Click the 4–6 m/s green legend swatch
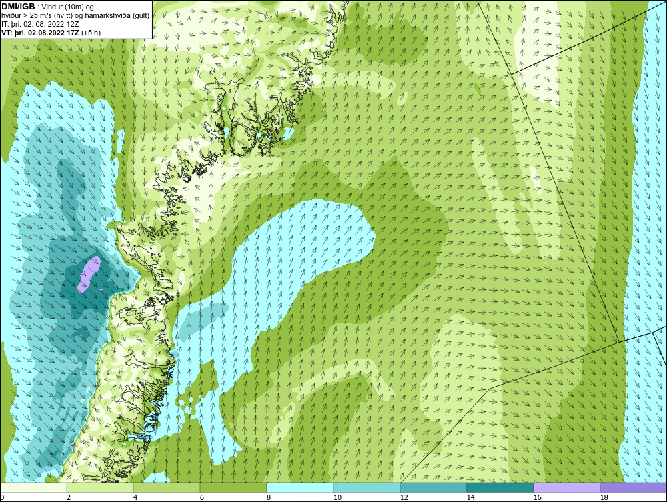The width and height of the screenshot is (667, 502). click(167, 487)
